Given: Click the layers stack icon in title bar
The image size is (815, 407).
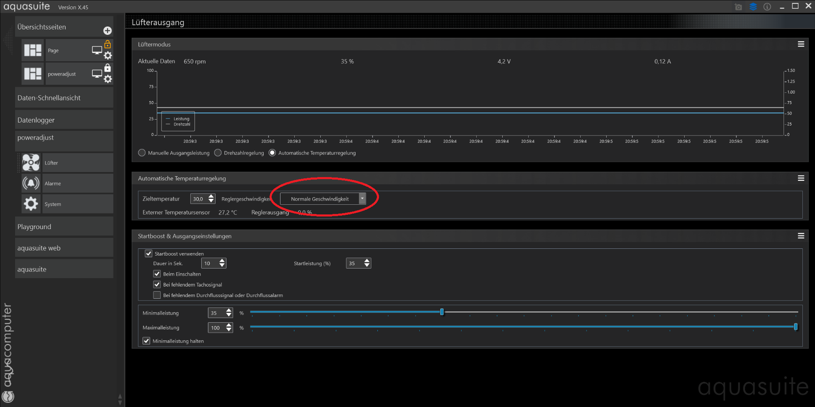Looking at the screenshot, I should pos(753,7).
